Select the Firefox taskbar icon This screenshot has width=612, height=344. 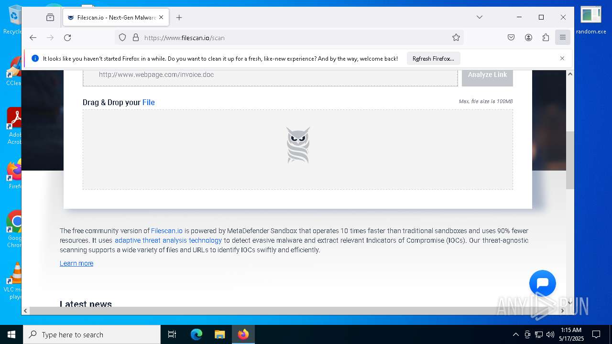point(243,334)
